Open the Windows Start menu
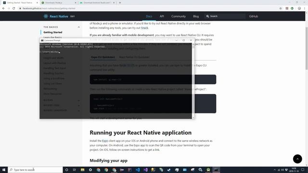 pos(4,170)
